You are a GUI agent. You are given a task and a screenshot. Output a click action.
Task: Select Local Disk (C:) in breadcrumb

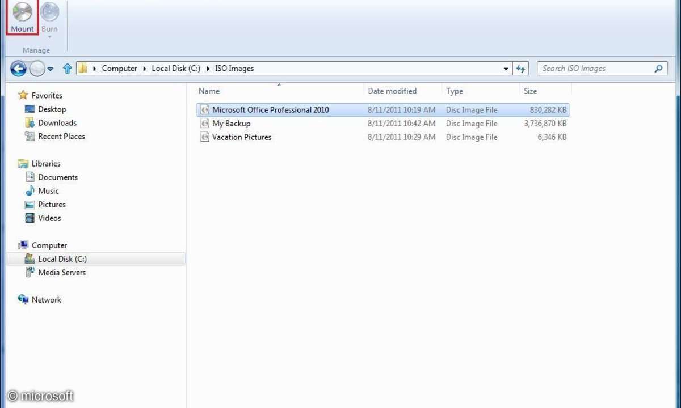tap(176, 69)
